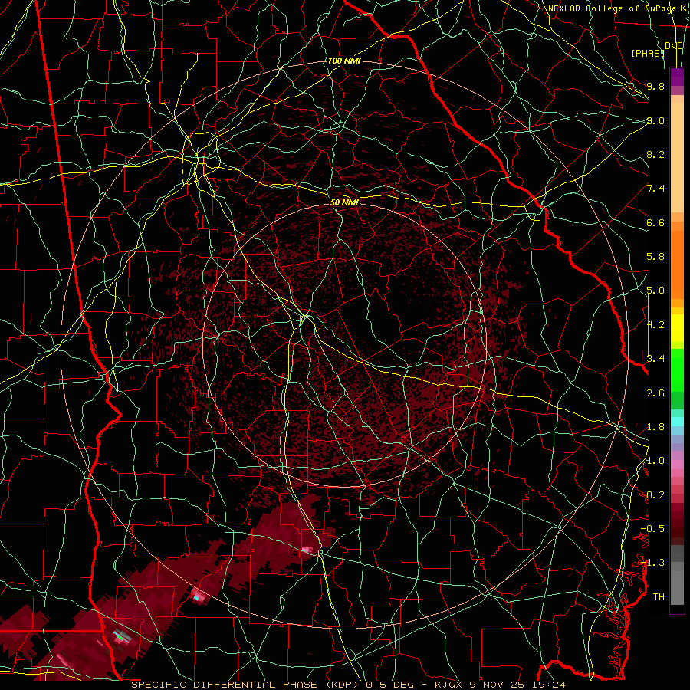The width and height of the screenshot is (690, 690).
Task: Click the 5.0 scale value
Action: coord(655,291)
